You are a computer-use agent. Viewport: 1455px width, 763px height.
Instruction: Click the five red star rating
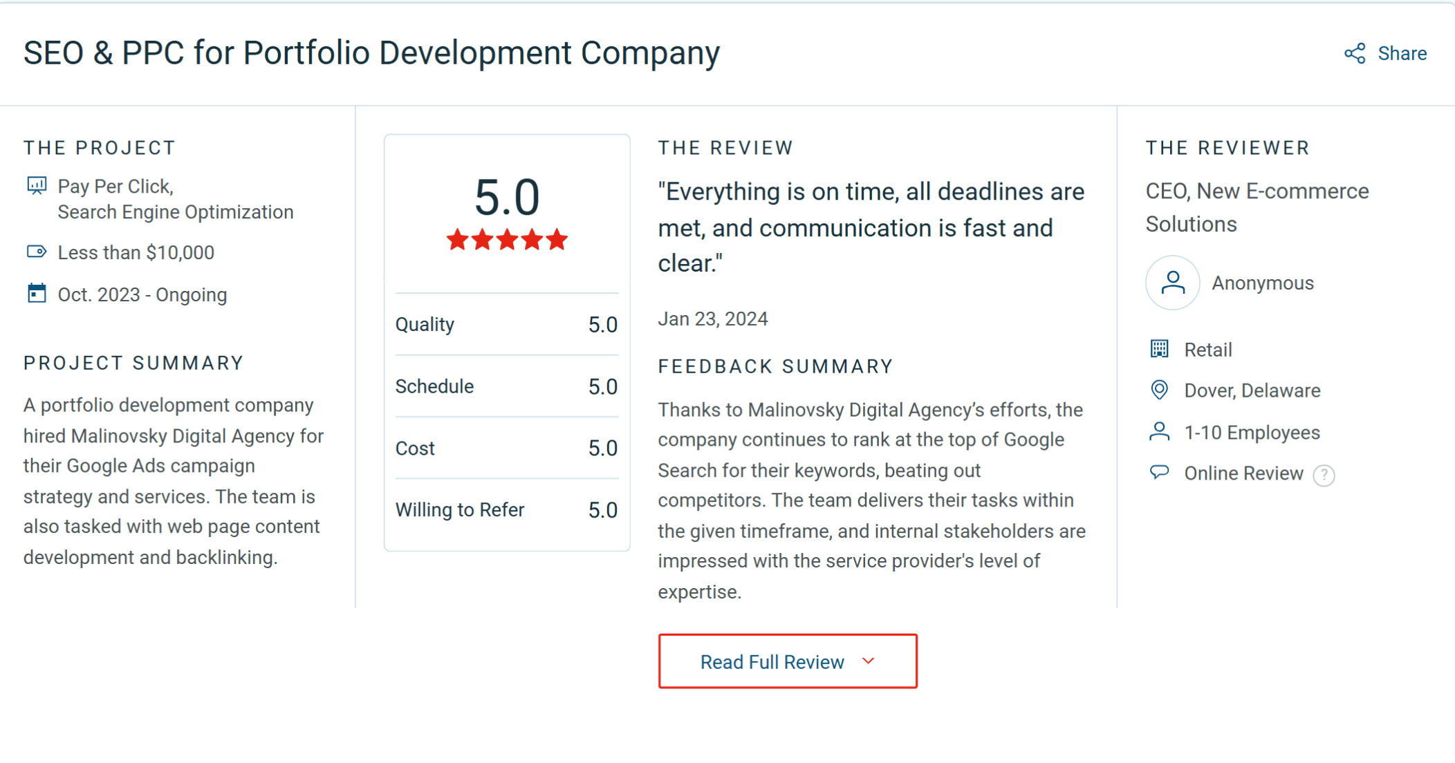pos(507,241)
